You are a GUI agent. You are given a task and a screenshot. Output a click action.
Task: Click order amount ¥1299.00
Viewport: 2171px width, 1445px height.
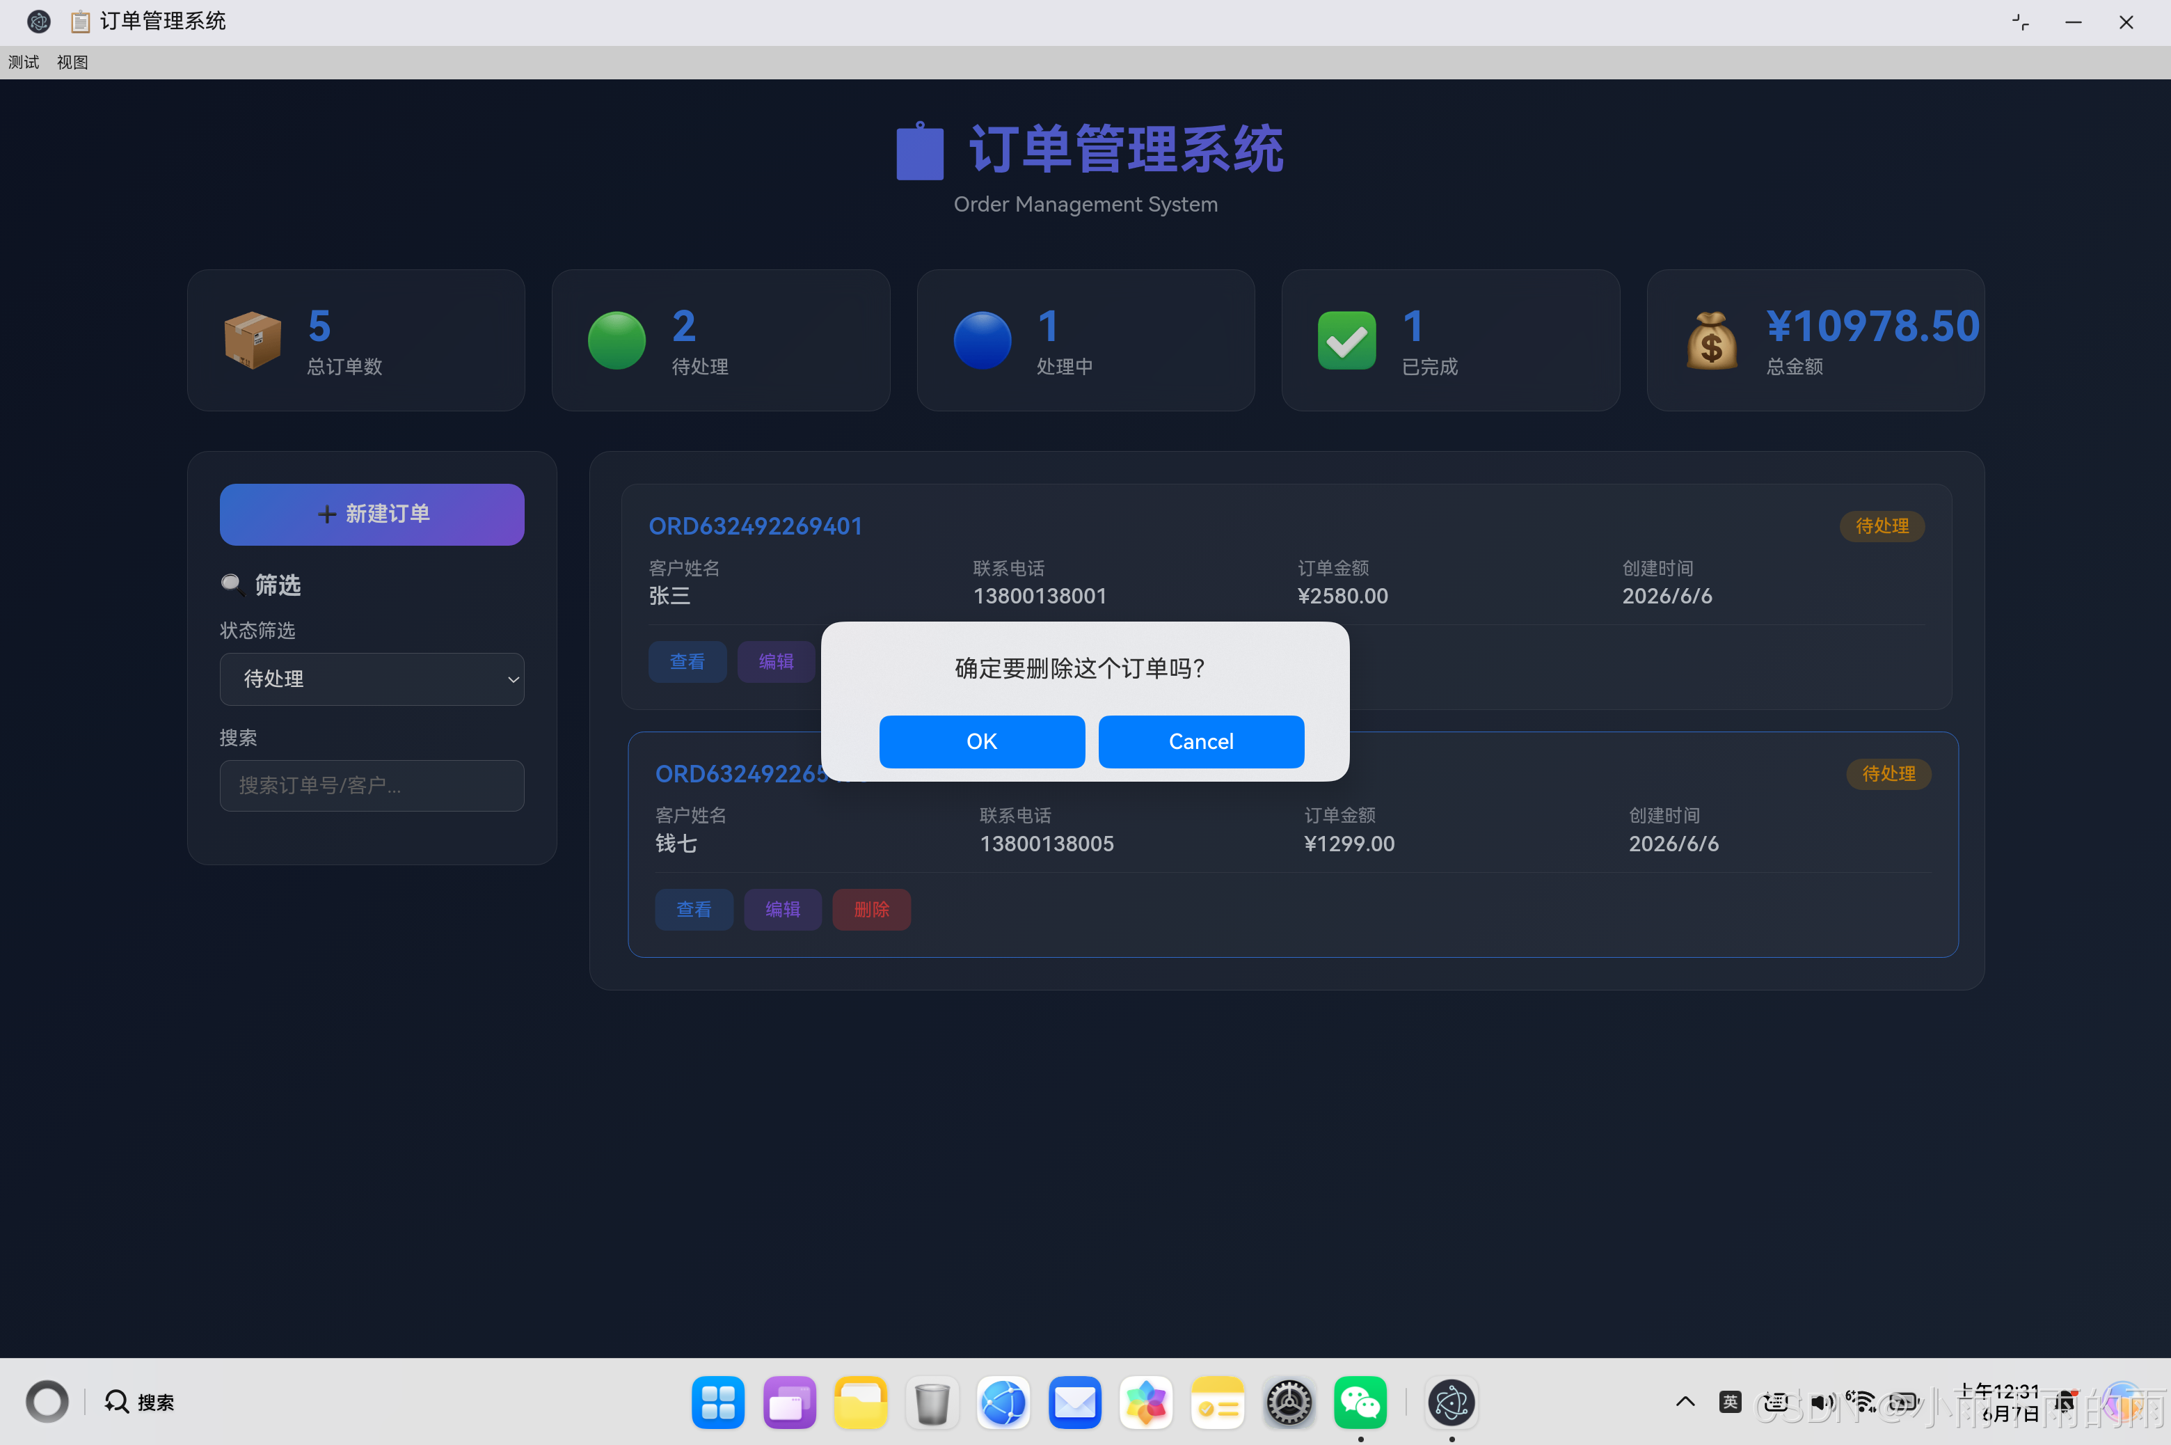coord(1349,843)
